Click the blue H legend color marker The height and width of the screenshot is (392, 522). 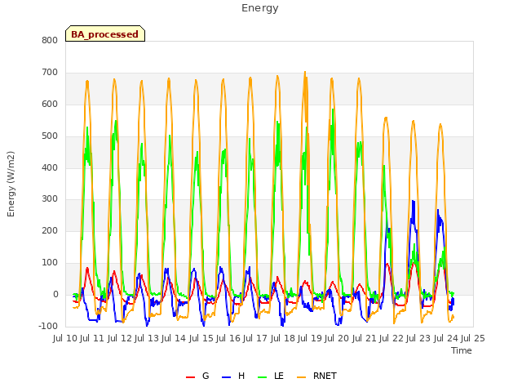tap(226, 377)
